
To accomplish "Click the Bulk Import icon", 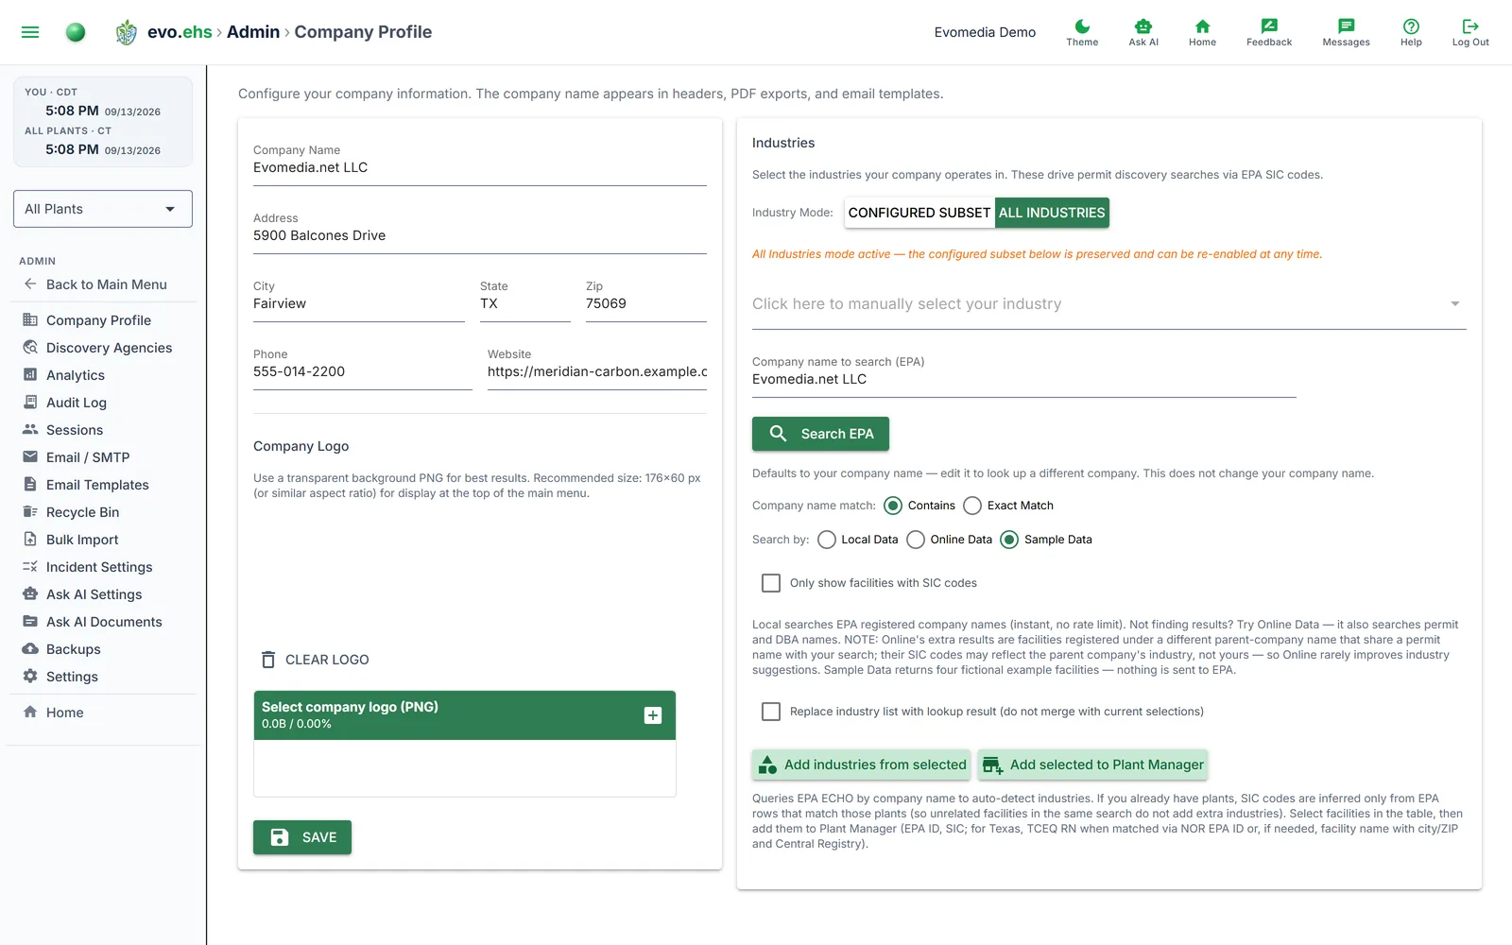I will (x=30, y=540).
